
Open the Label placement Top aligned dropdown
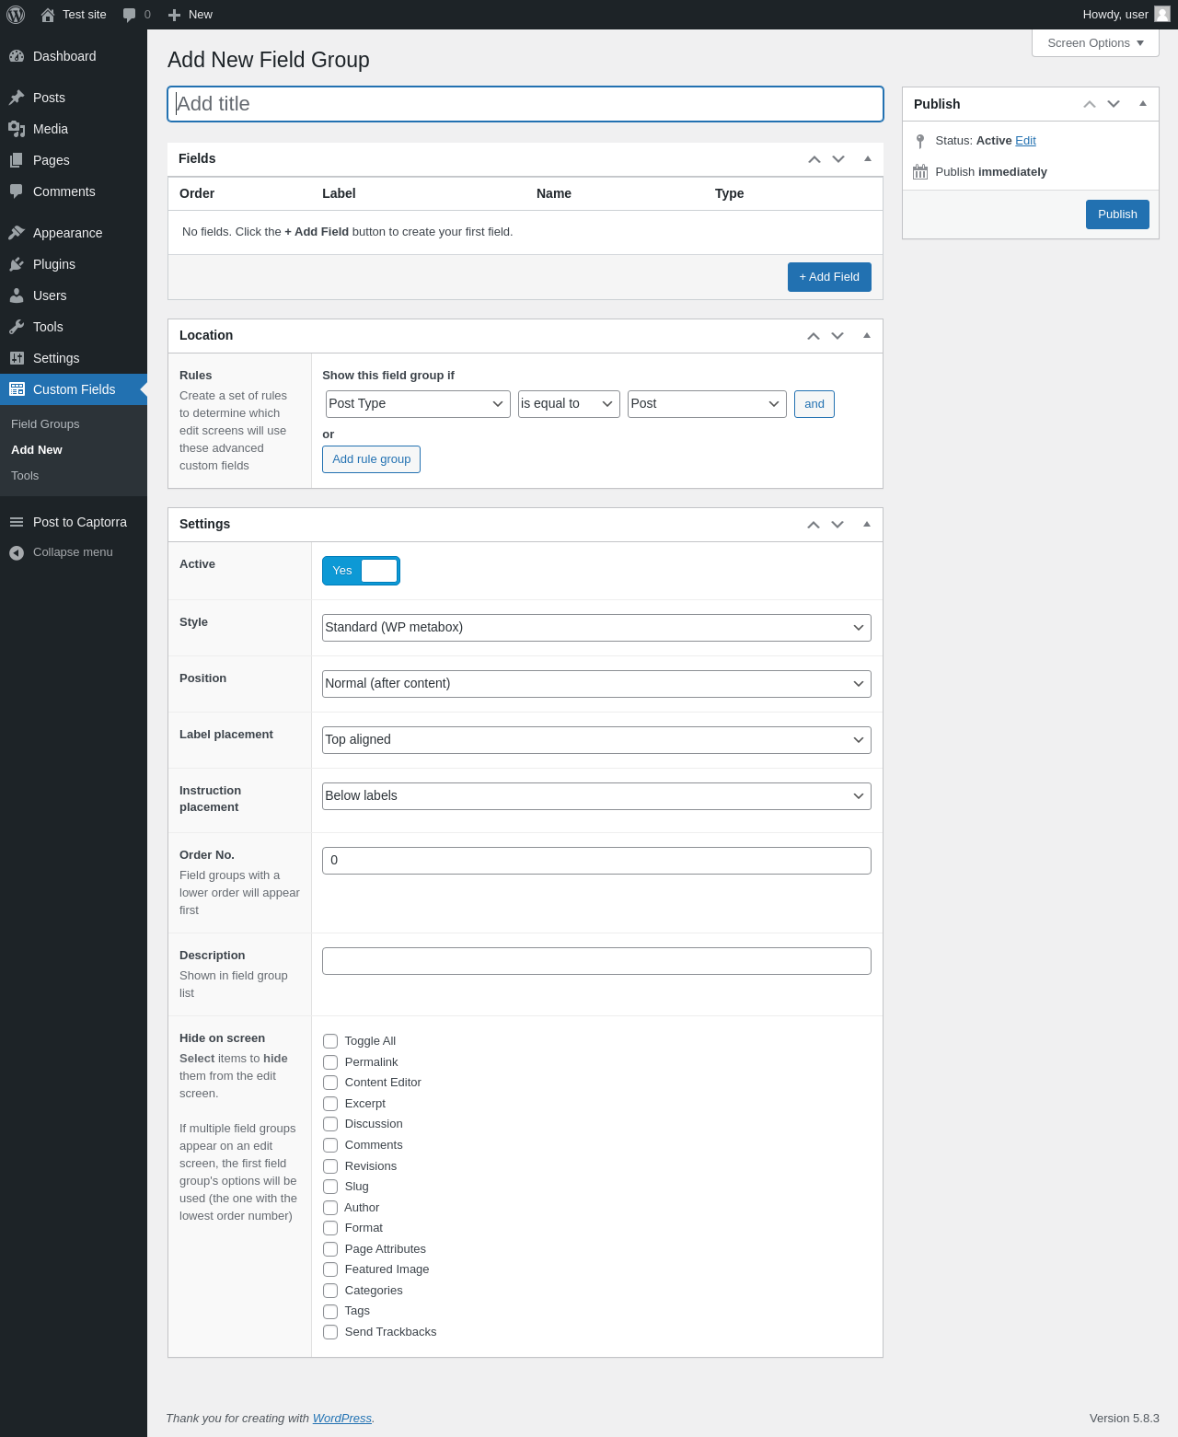click(x=596, y=740)
